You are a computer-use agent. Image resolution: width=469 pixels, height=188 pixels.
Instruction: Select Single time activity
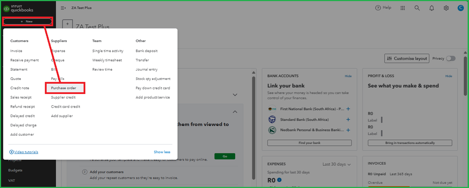tap(108, 51)
